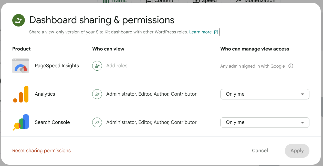The height and width of the screenshot is (166, 323).
Task: Click the external link icon beside Learn more
Action: pyautogui.click(x=216, y=32)
